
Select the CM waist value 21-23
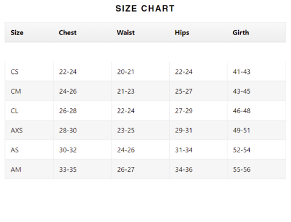(x=125, y=91)
